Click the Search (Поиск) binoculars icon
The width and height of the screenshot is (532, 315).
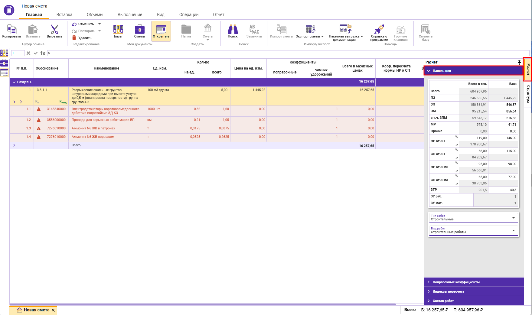[x=233, y=29]
